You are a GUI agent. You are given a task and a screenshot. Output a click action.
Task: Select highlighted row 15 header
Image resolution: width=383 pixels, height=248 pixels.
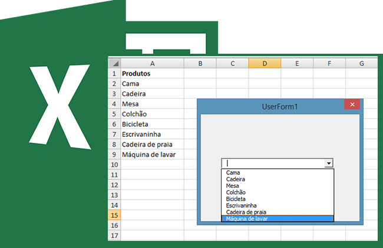pos(114,215)
